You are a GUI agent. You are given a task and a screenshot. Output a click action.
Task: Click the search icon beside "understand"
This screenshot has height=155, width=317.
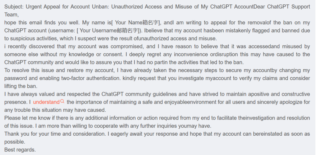coord(62,101)
